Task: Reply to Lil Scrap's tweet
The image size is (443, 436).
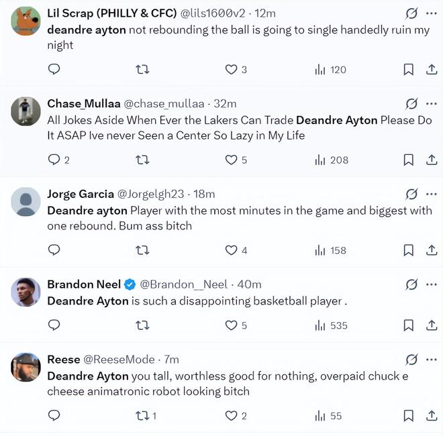Action: point(55,70)
